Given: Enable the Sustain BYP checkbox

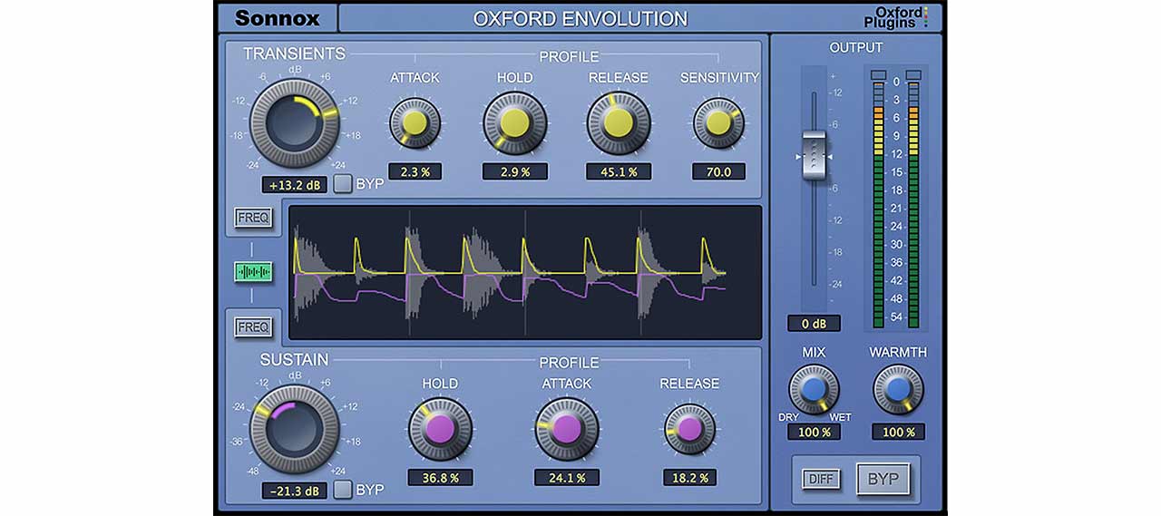Looking at the screenshot, I should click(x=343, y=490).
